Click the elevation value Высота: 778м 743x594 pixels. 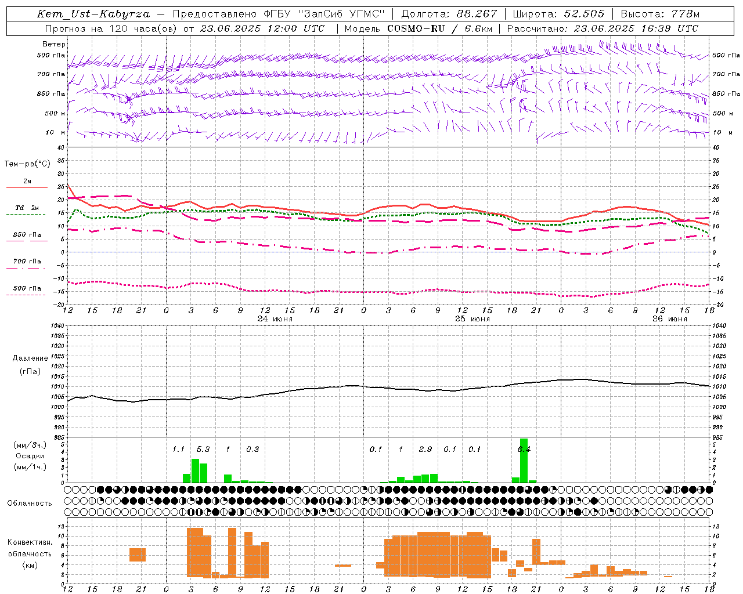(660, 14)
